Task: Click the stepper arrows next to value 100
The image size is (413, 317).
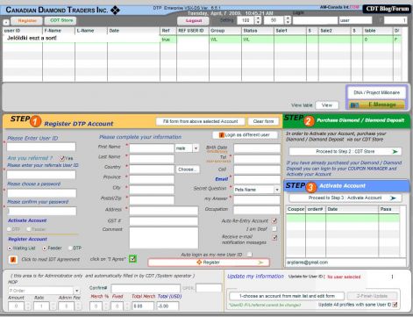Action: pyautogui.click(x=258, y=20)
